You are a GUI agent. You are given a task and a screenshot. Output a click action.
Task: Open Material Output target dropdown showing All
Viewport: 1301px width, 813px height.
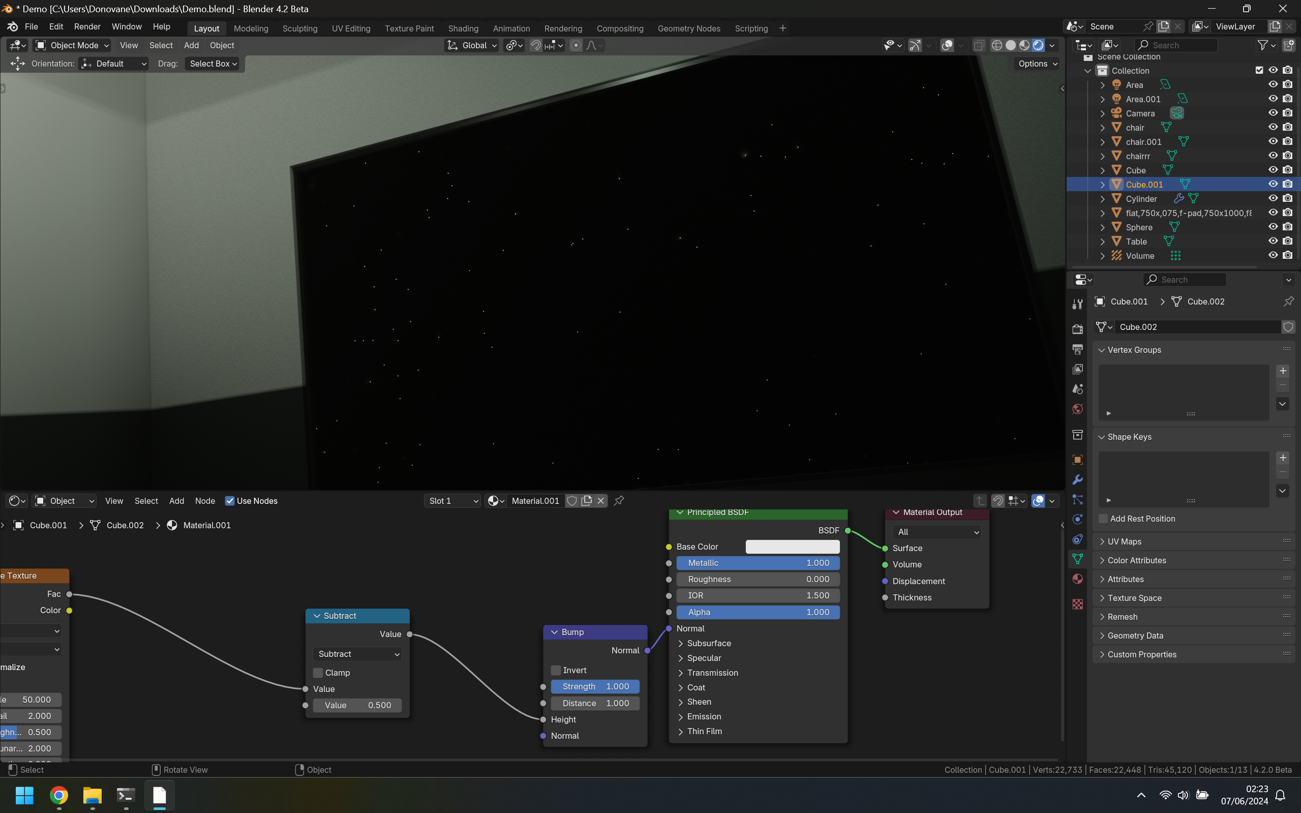click(936, 532)
